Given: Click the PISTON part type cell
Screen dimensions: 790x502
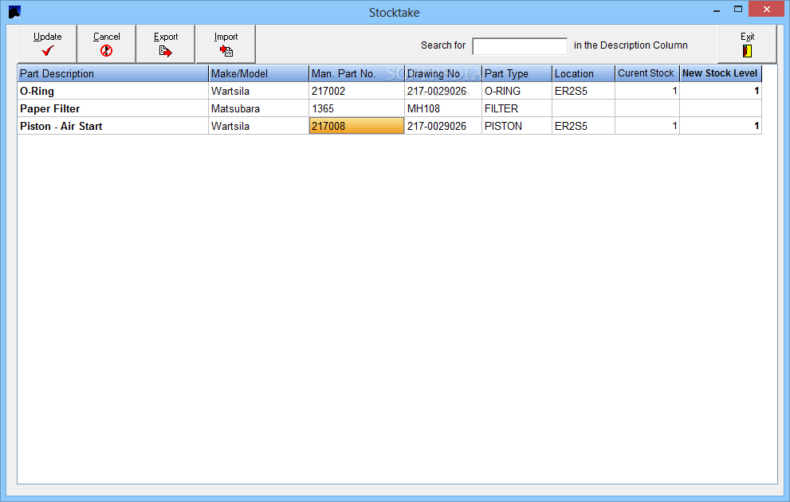Looking at the screenshot, I should coord(517,127).
